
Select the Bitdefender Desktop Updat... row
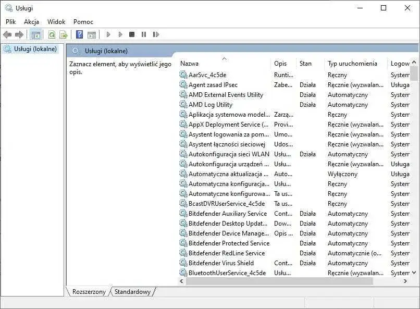point(294,224)
